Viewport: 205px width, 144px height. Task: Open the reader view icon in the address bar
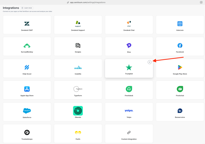coord(201,2)
